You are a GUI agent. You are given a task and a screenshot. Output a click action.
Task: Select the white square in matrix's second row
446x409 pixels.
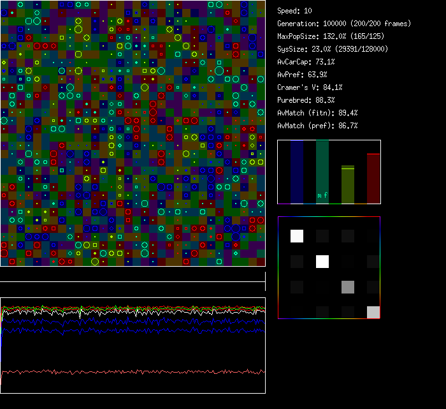point(322,262)
